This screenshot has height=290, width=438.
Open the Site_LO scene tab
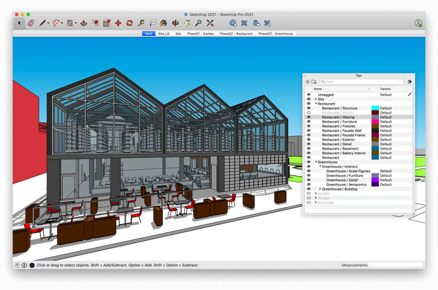[164, 33]
